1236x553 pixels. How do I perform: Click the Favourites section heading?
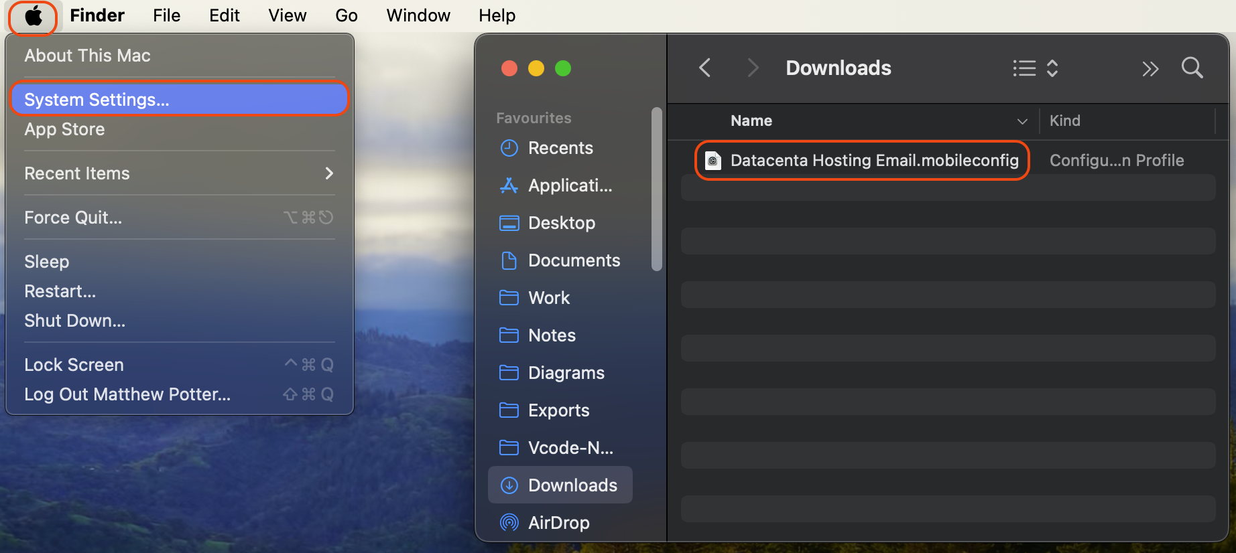(x=534, y=118)
